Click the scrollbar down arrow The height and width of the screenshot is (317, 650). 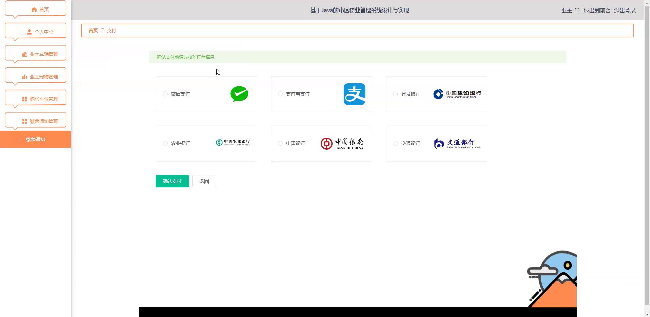click(647, 314)
